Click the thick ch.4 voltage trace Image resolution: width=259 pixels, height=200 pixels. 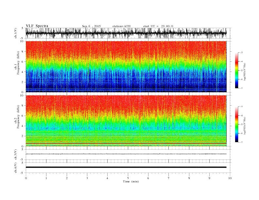126,167
